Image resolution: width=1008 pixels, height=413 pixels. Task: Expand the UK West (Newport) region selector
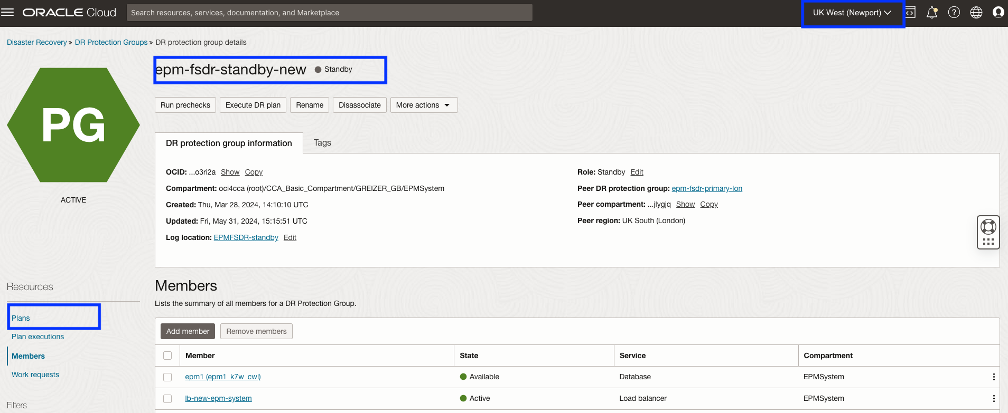pyautogui.click(x=852, y=13)
